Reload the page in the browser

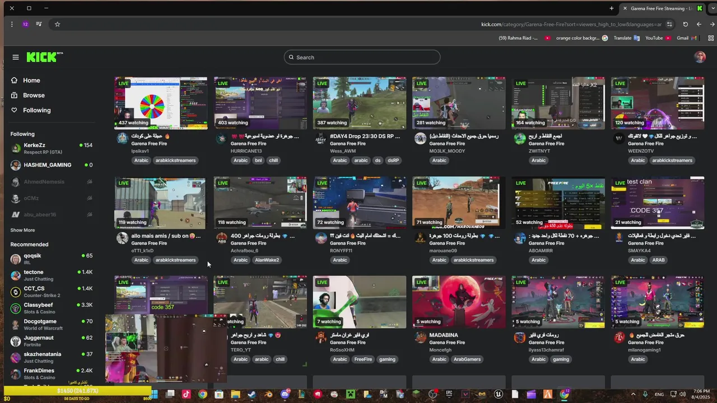686,24
